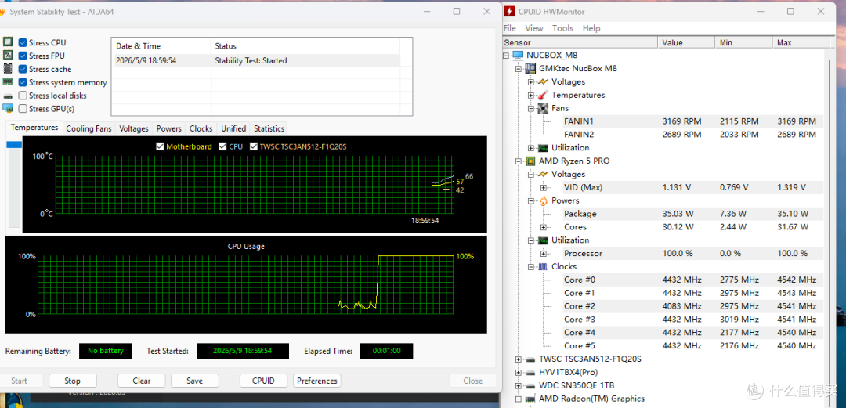Viewport: 846px width, 408px height.
Task: Collapse the NUCBOX_M8 tree node
Action: [x=506, y=55]
